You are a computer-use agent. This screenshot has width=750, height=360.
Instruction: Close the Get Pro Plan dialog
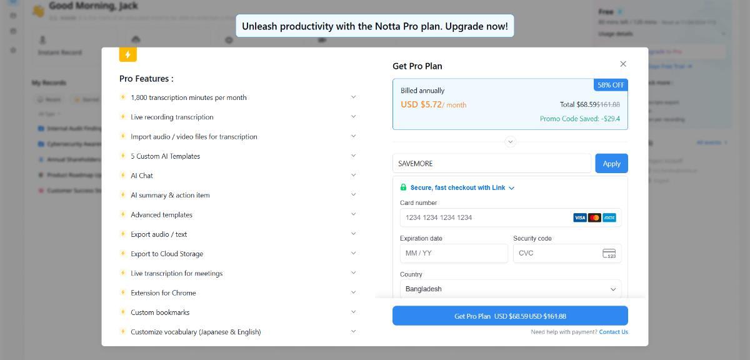click(622, 64)
